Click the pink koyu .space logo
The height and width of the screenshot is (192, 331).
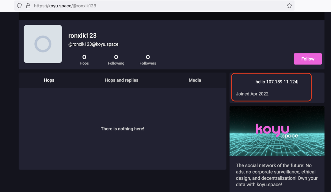click(277, 130)
